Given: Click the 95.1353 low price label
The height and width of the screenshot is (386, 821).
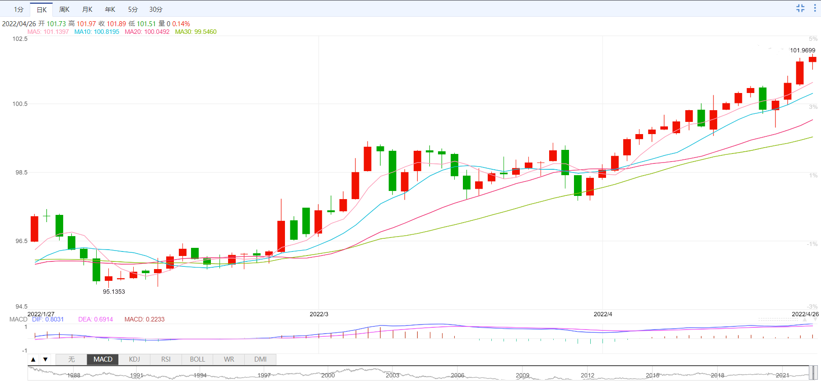Looking at the screenshot, I should coord(114,292).
